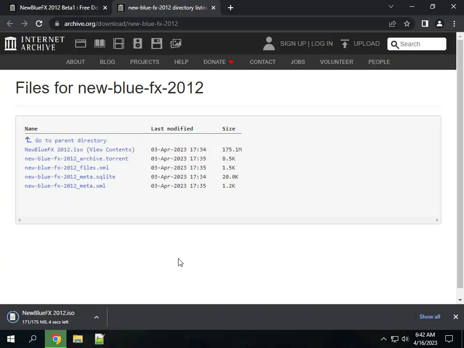The image size is (464, 348).
Task: Open new-blue-fx-2012_meta.xml link
Action: click(x=65, y=186)
